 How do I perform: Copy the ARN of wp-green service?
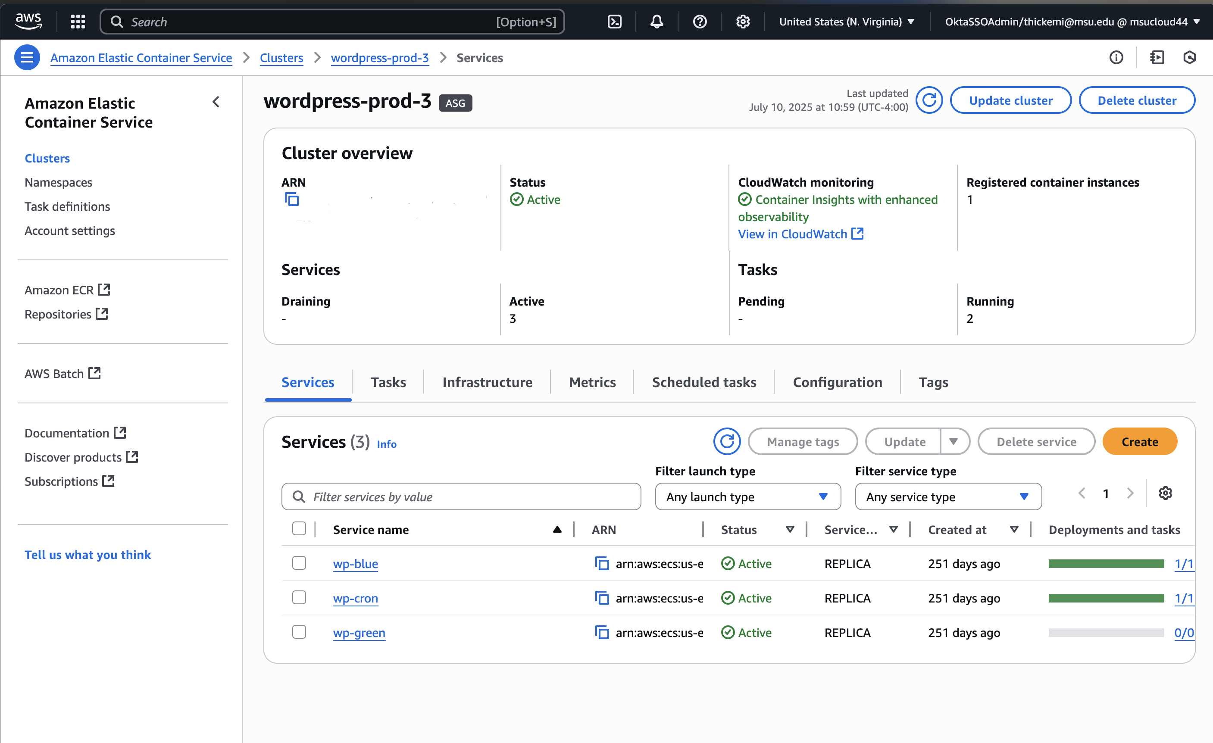coord(602,632)
